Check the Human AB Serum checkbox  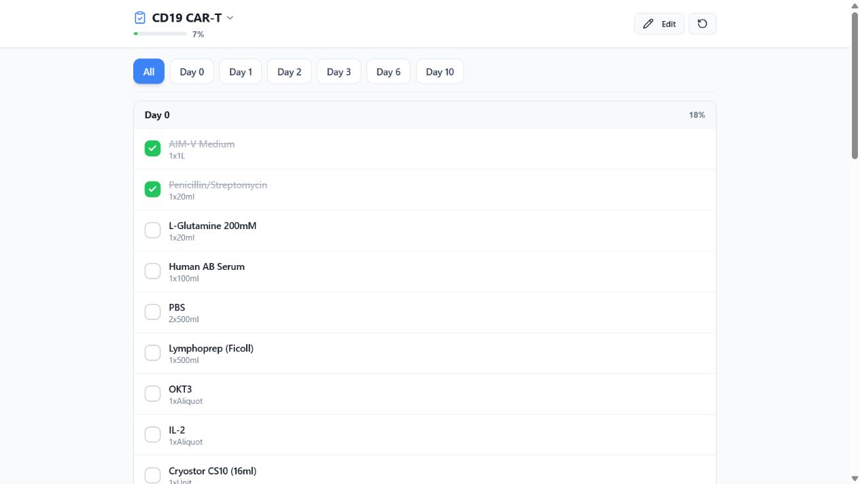(153, 271)
